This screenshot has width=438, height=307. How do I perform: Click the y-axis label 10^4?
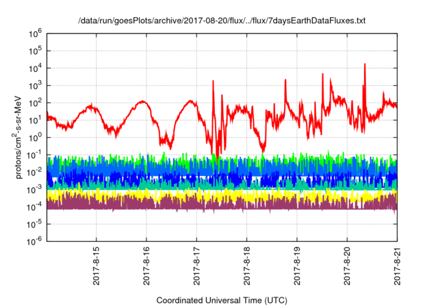[x=35, y=69]
